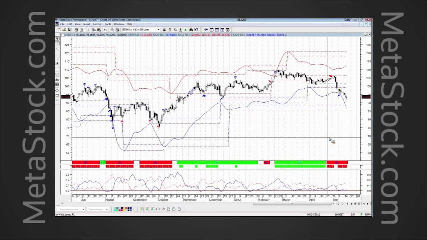Expand the color palette dropdown arrow
The height and width of the screenshot is (240, 427).
pyautogui.click(x=133, y=209)
